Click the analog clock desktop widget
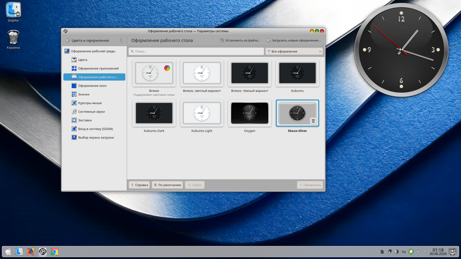 click(401, 50)
